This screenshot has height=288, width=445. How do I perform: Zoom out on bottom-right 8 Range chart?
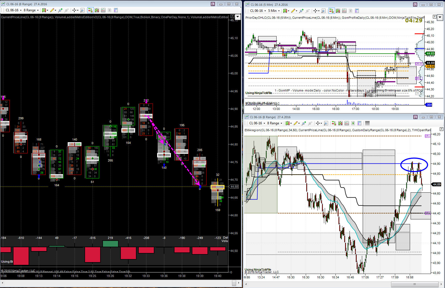[x=310, y=123]
